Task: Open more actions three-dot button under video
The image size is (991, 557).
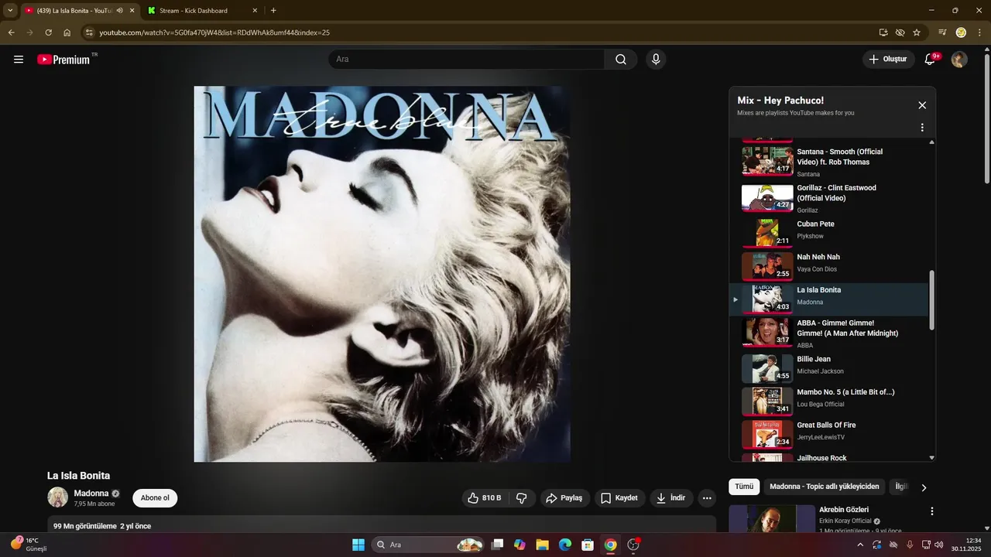Action: point(707,498)
